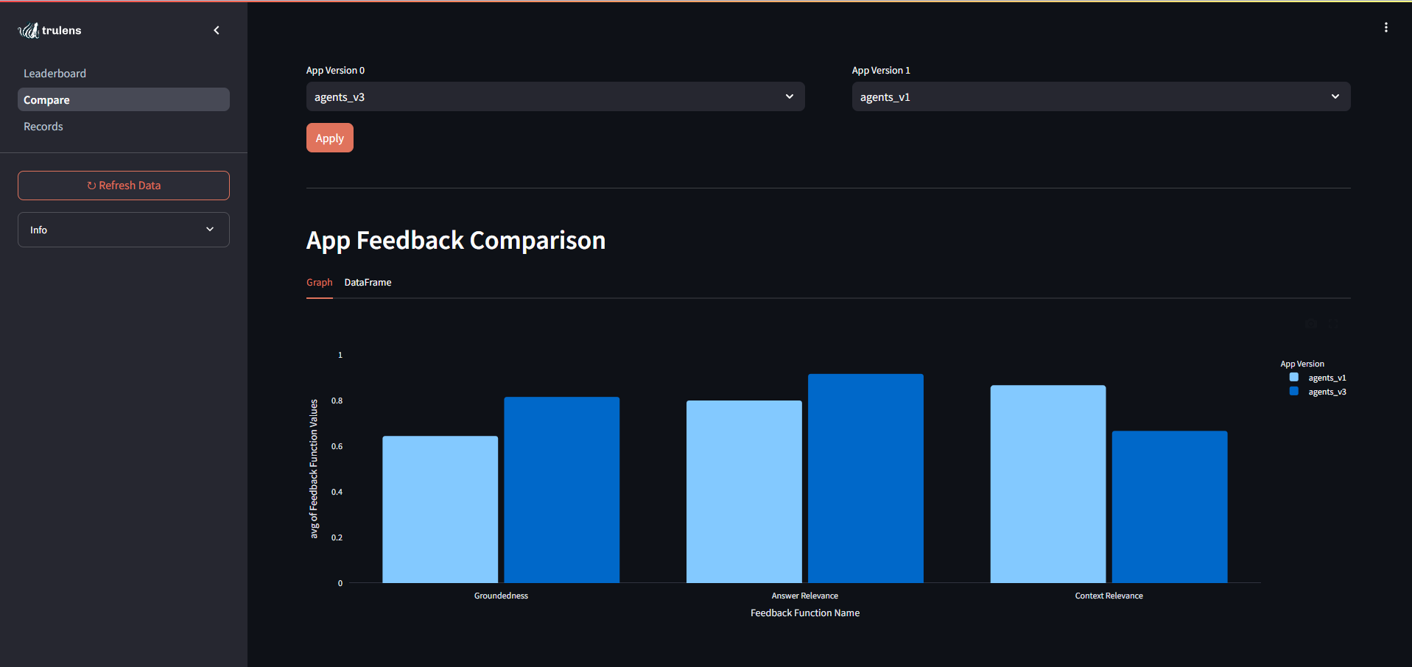
Task: Click the refresh icon in Refresh Data
Action: 91,186
